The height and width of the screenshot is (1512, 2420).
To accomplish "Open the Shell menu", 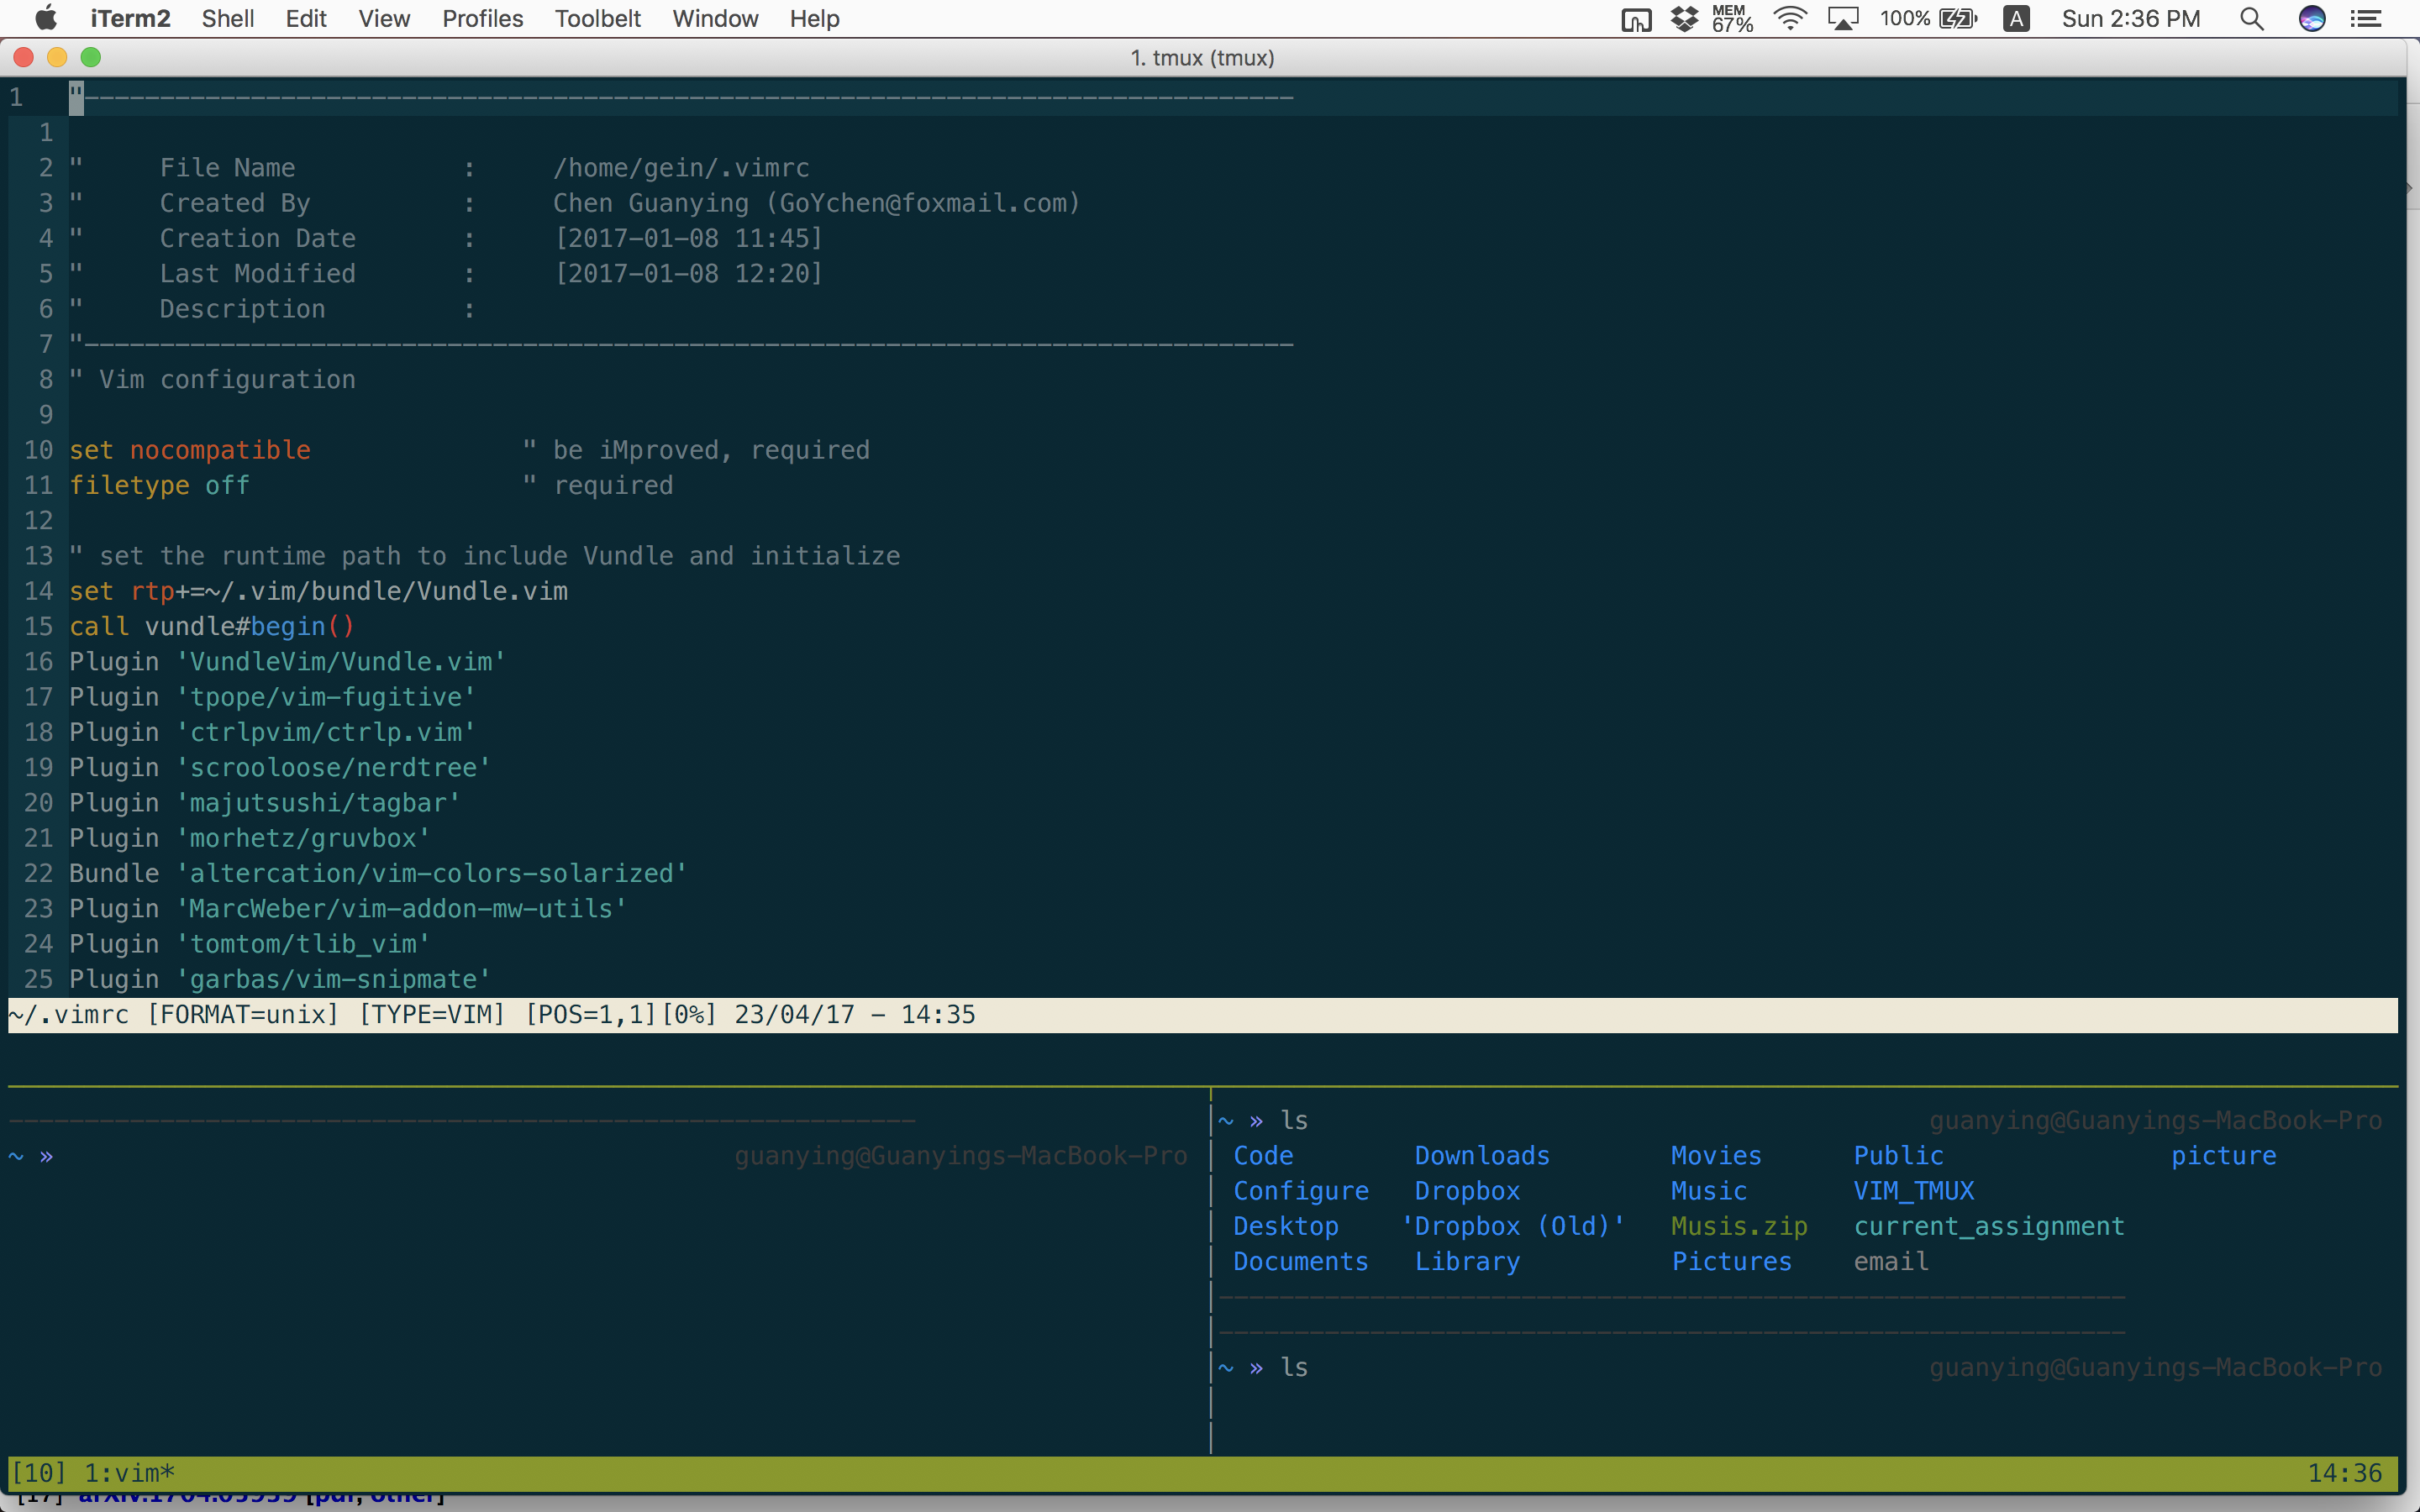I will (227, 18).
